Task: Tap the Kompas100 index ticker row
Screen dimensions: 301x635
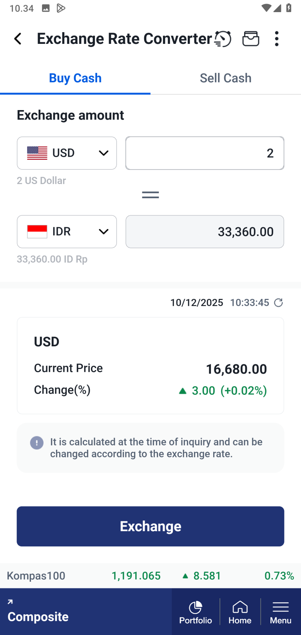Action: point(150,576)
